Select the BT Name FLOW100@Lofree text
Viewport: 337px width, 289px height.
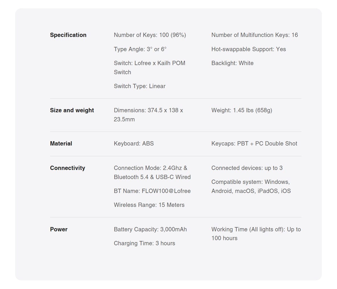(x=152, y=191)
